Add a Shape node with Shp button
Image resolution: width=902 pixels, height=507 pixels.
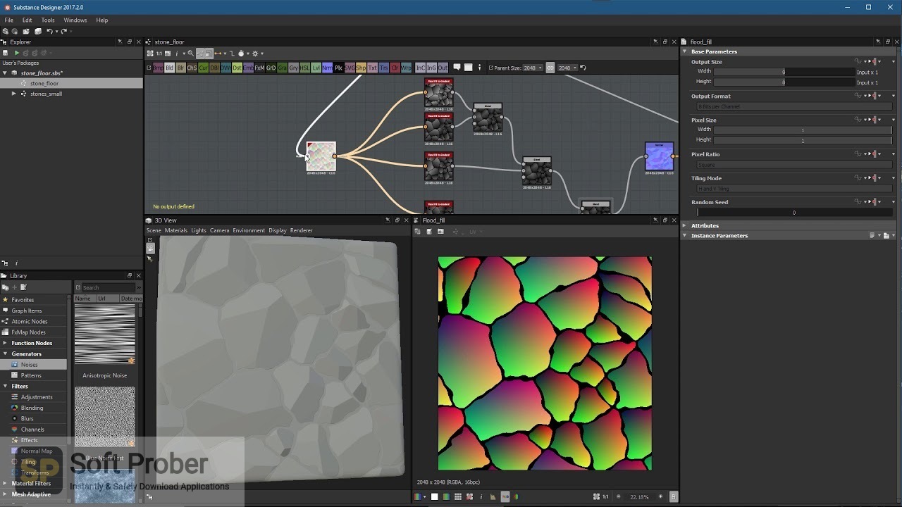[361, 68]
